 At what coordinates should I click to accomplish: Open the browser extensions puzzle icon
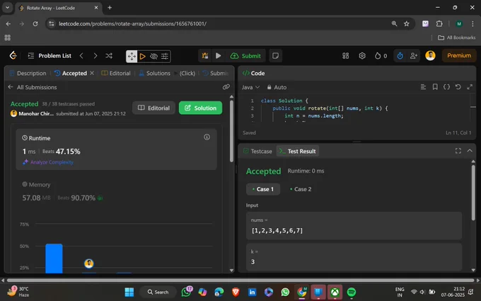click(x=439, y=23)
